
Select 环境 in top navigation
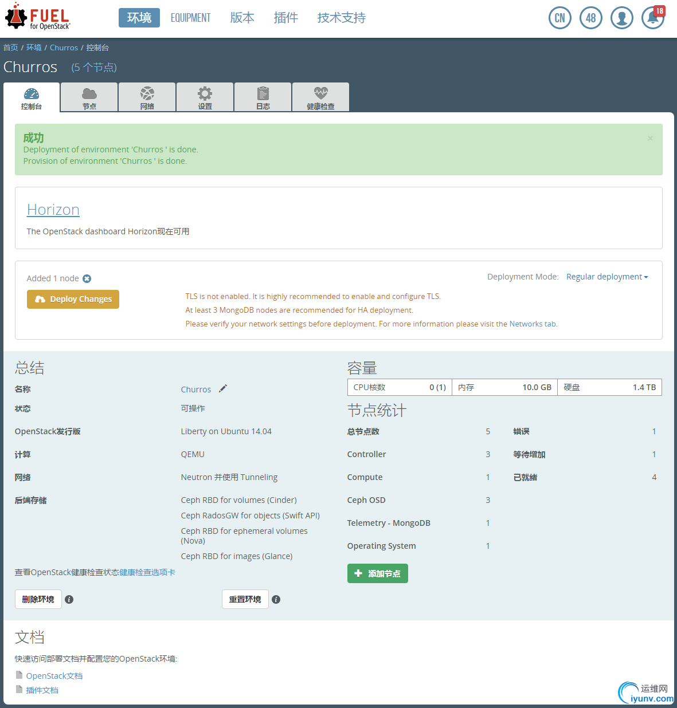(139, 18)
